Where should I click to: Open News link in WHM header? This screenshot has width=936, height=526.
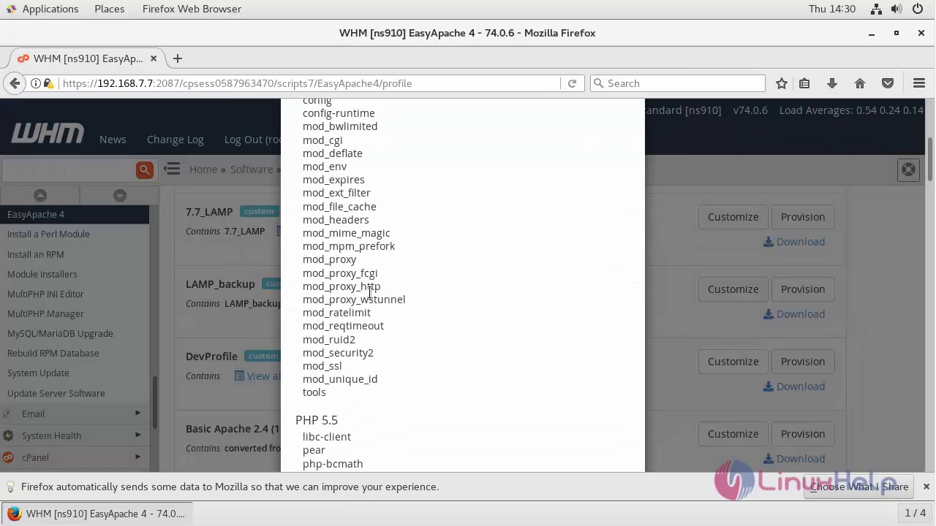tap(113, 140)
